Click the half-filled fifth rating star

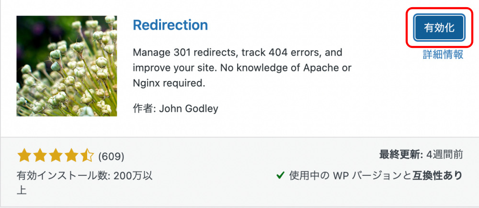coord(87,156)
